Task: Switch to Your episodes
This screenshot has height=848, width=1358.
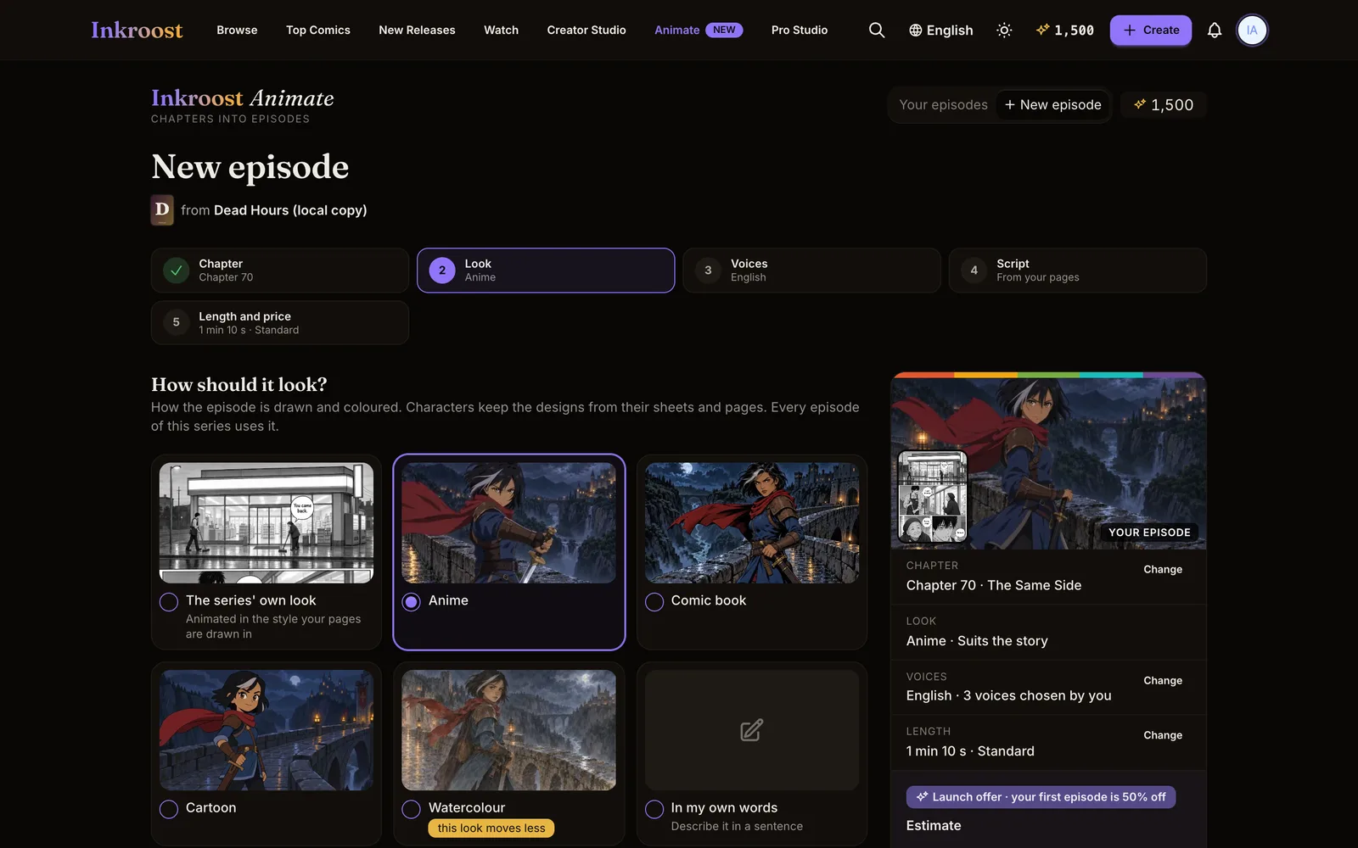Action: [943, 104]
